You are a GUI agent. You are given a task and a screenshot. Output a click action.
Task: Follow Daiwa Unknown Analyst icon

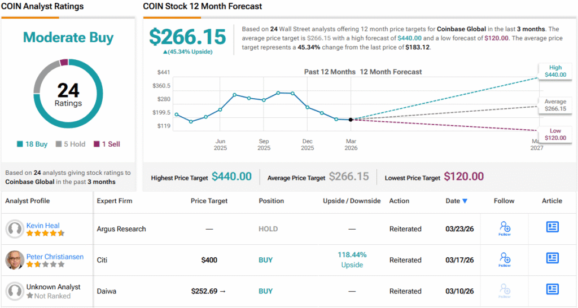tap(505, 291)
